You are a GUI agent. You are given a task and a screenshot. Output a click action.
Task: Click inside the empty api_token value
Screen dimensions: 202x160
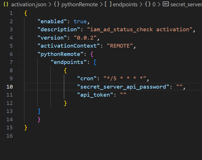tap(123, 95)
